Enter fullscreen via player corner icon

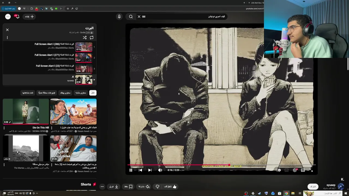[x=311, y=170]
